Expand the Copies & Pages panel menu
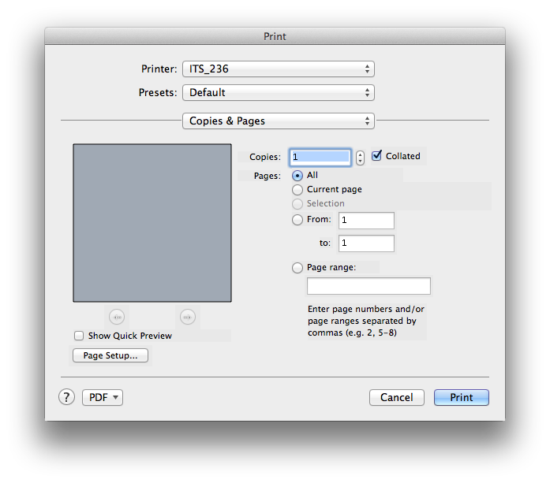This screenshot has height=483, width=550. (278, 121)
